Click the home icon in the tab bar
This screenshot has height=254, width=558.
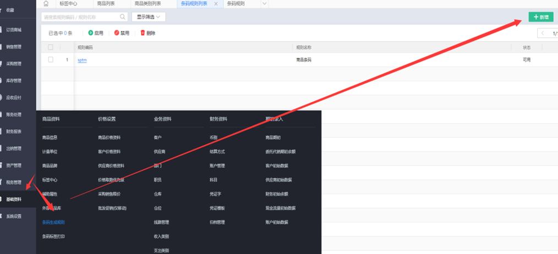click(x=46, y=4)
